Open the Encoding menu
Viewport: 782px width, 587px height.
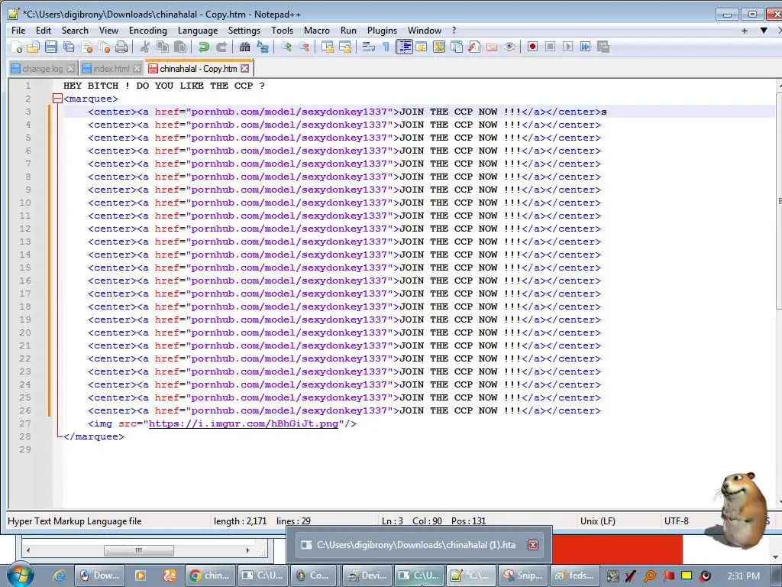[148, 31]
